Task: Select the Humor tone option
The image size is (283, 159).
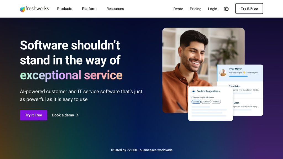Action: [216, 102]
